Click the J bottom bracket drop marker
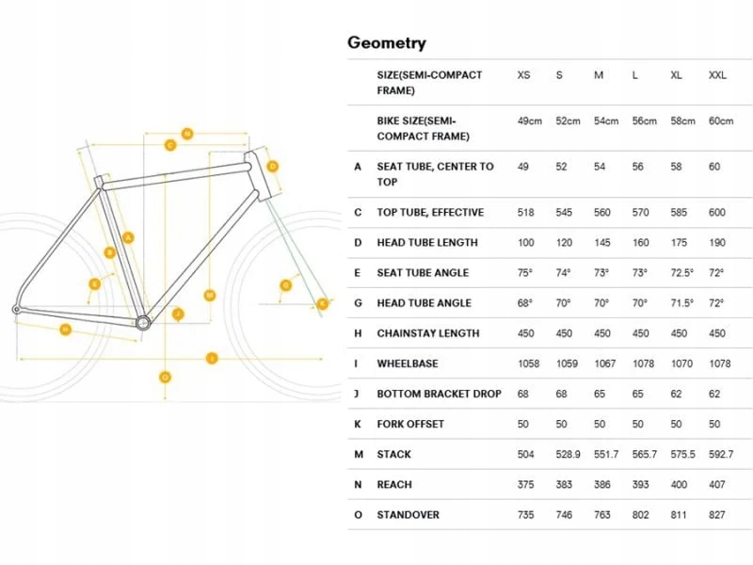The height and width of the screenshot is (565, 753). pos(177,314)
